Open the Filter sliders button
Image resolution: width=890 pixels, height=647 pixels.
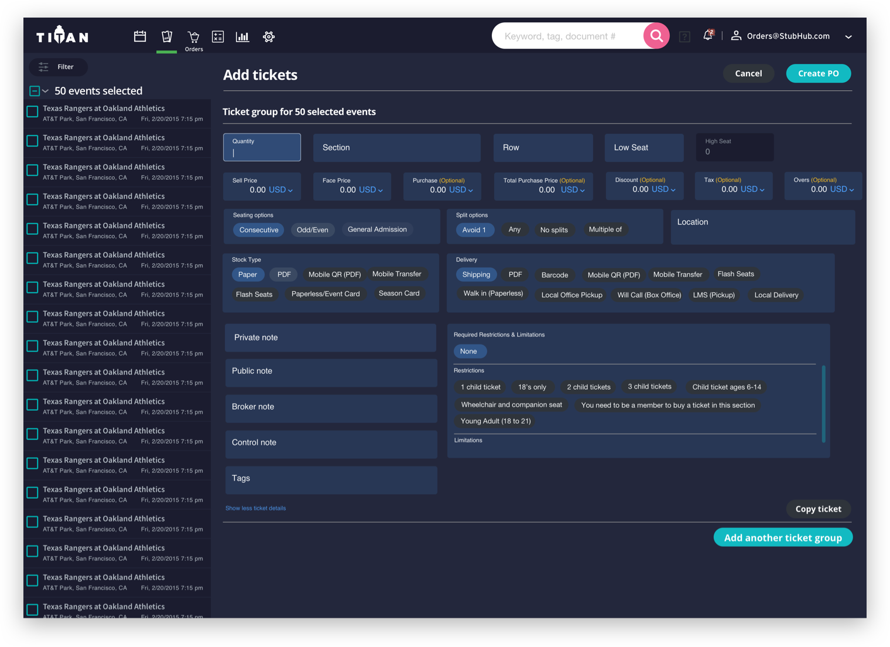point(59,67)
